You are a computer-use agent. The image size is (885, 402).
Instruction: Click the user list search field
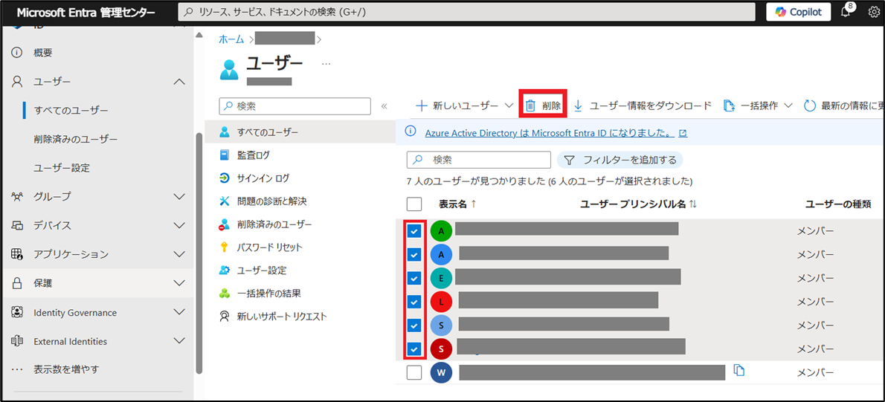click(x=479, y=160)
